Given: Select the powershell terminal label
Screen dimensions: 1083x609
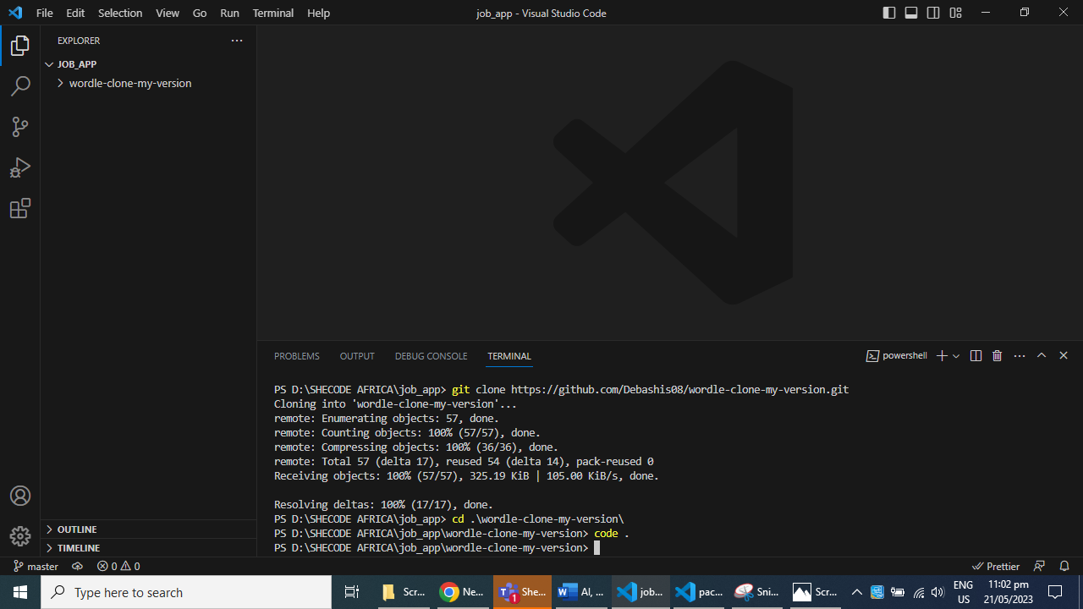Looking at the screenshot, I should point(898,356).
